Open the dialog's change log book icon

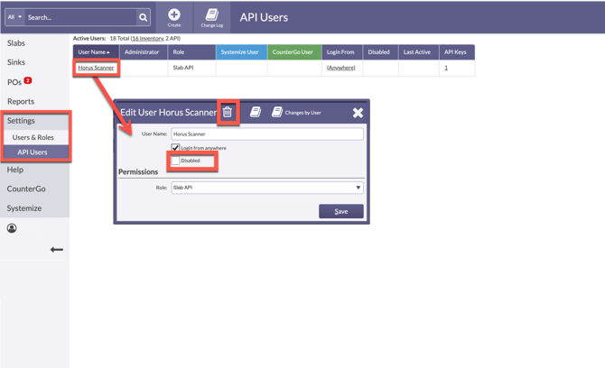click(256, 112)
